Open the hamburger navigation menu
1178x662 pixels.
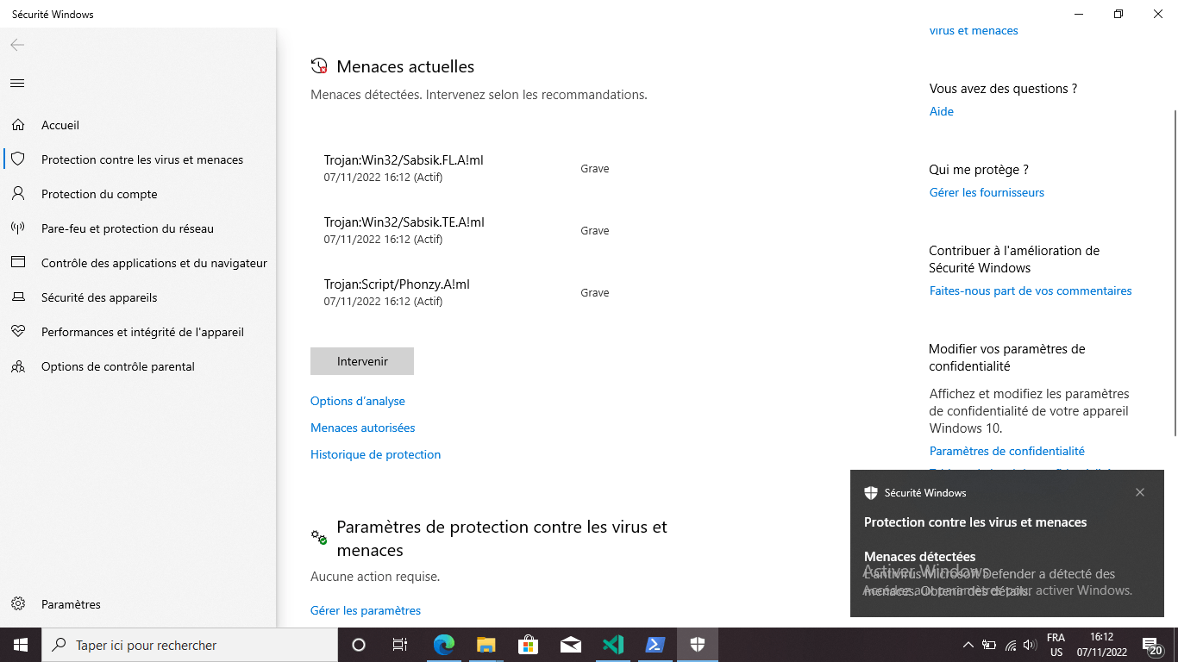tap(17, 84)
